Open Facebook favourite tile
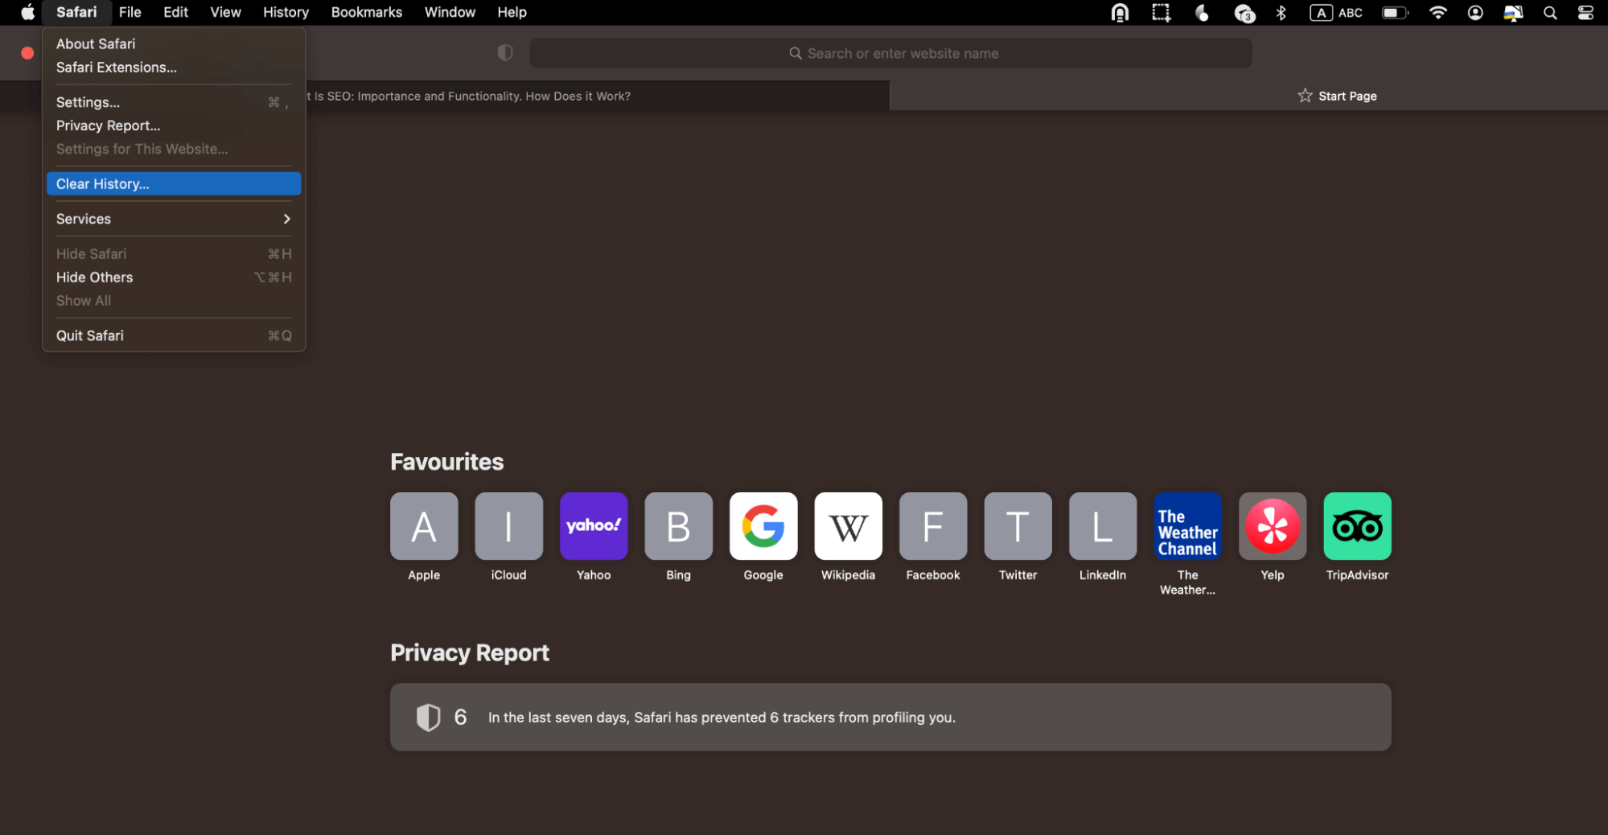This screenshot has width=1608, height=835. coord(933,526)
